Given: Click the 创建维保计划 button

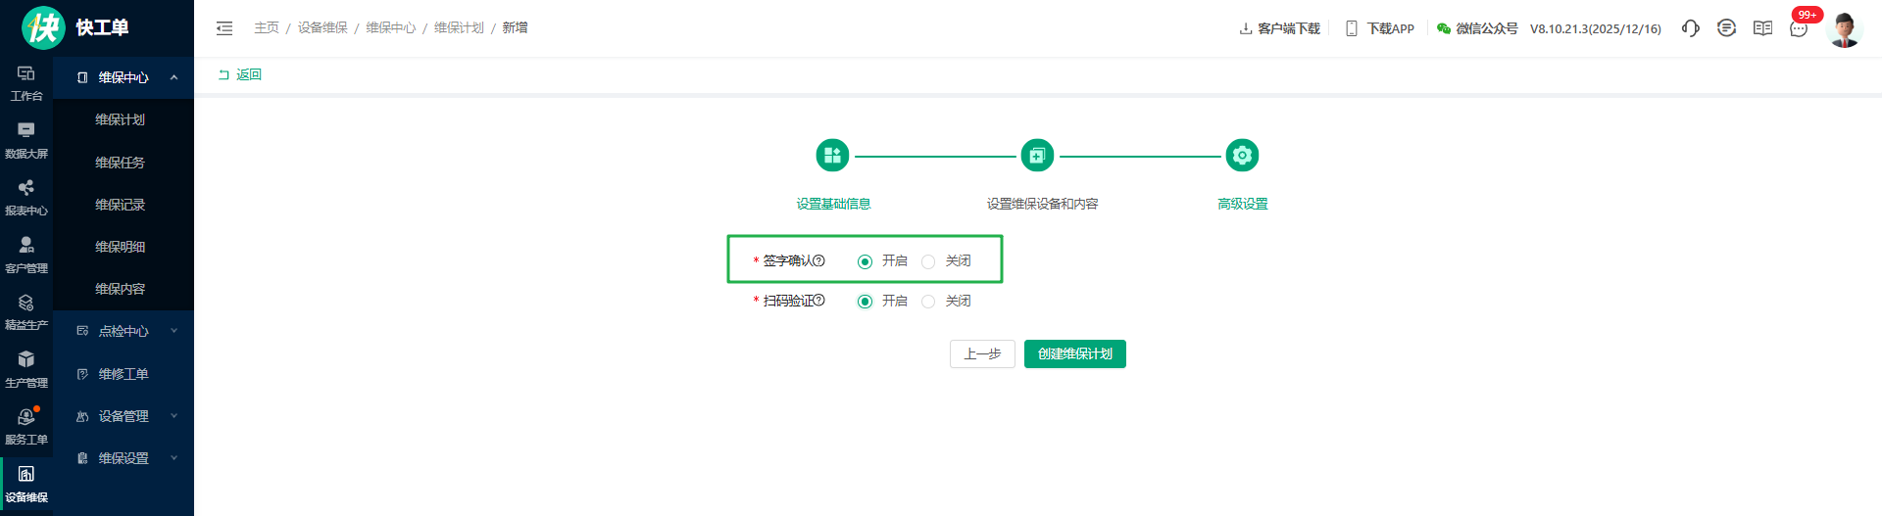Looking at the screenshot, I should pyautogui.click(x=1074, y=353).
